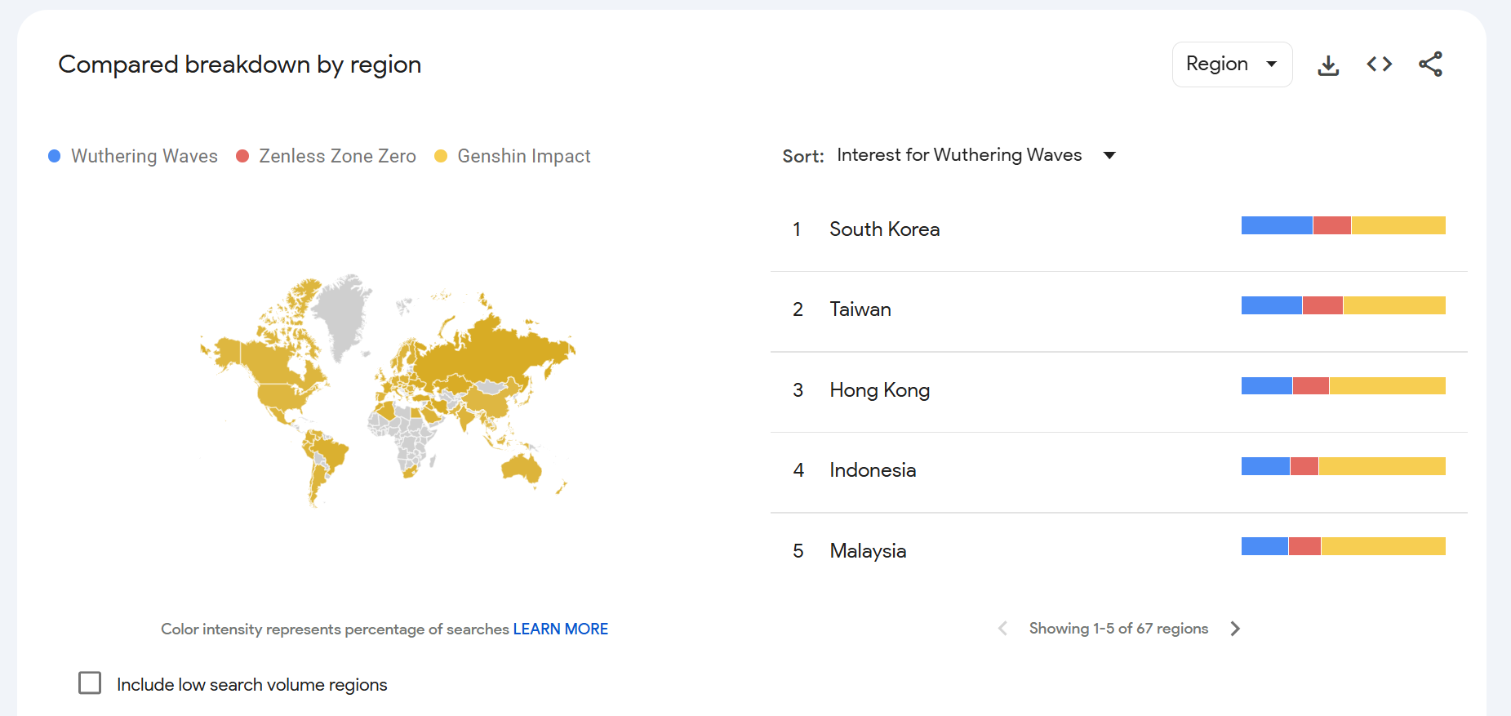Screen dimensions: 1511x716
Task: Open the embed code icon
Action: click(x=1379, y=64)
